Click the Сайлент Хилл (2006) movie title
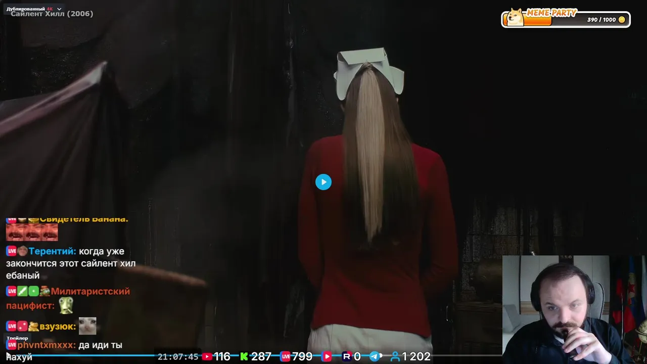Image resolution: width=647 pixels, height=364 pixels. (52, 14)
